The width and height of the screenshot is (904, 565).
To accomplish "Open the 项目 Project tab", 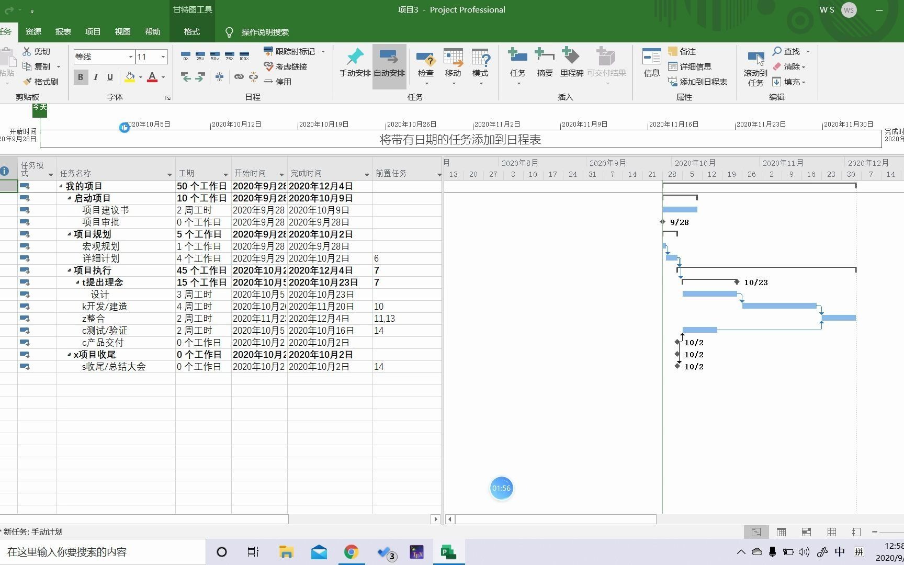I will (93, 32).
